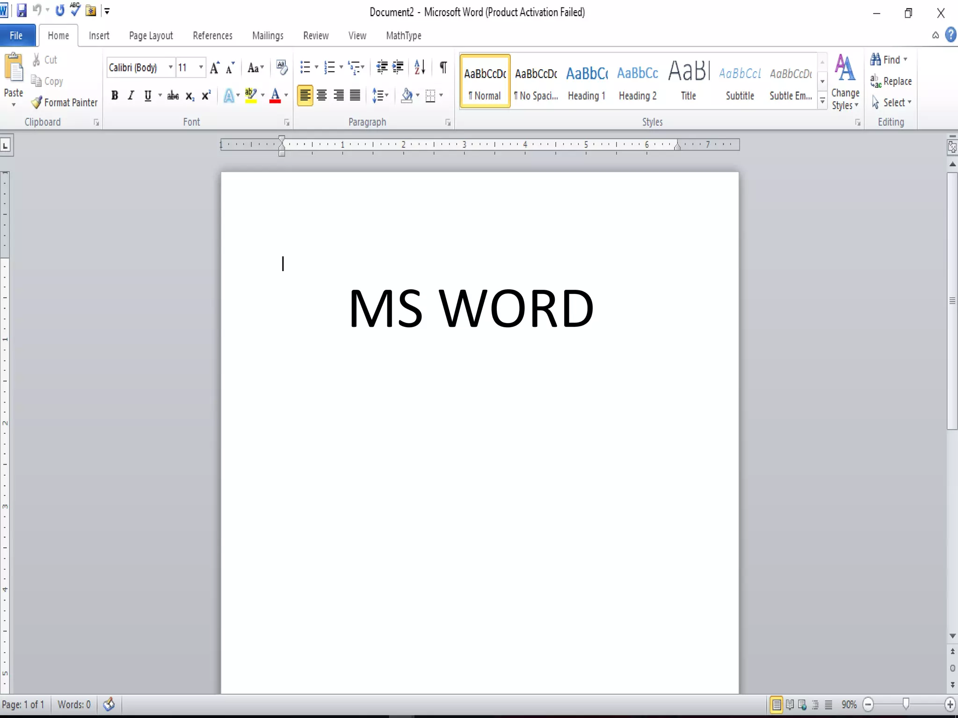
Task: Click the red Font Color button
Action: pos(275,96)
